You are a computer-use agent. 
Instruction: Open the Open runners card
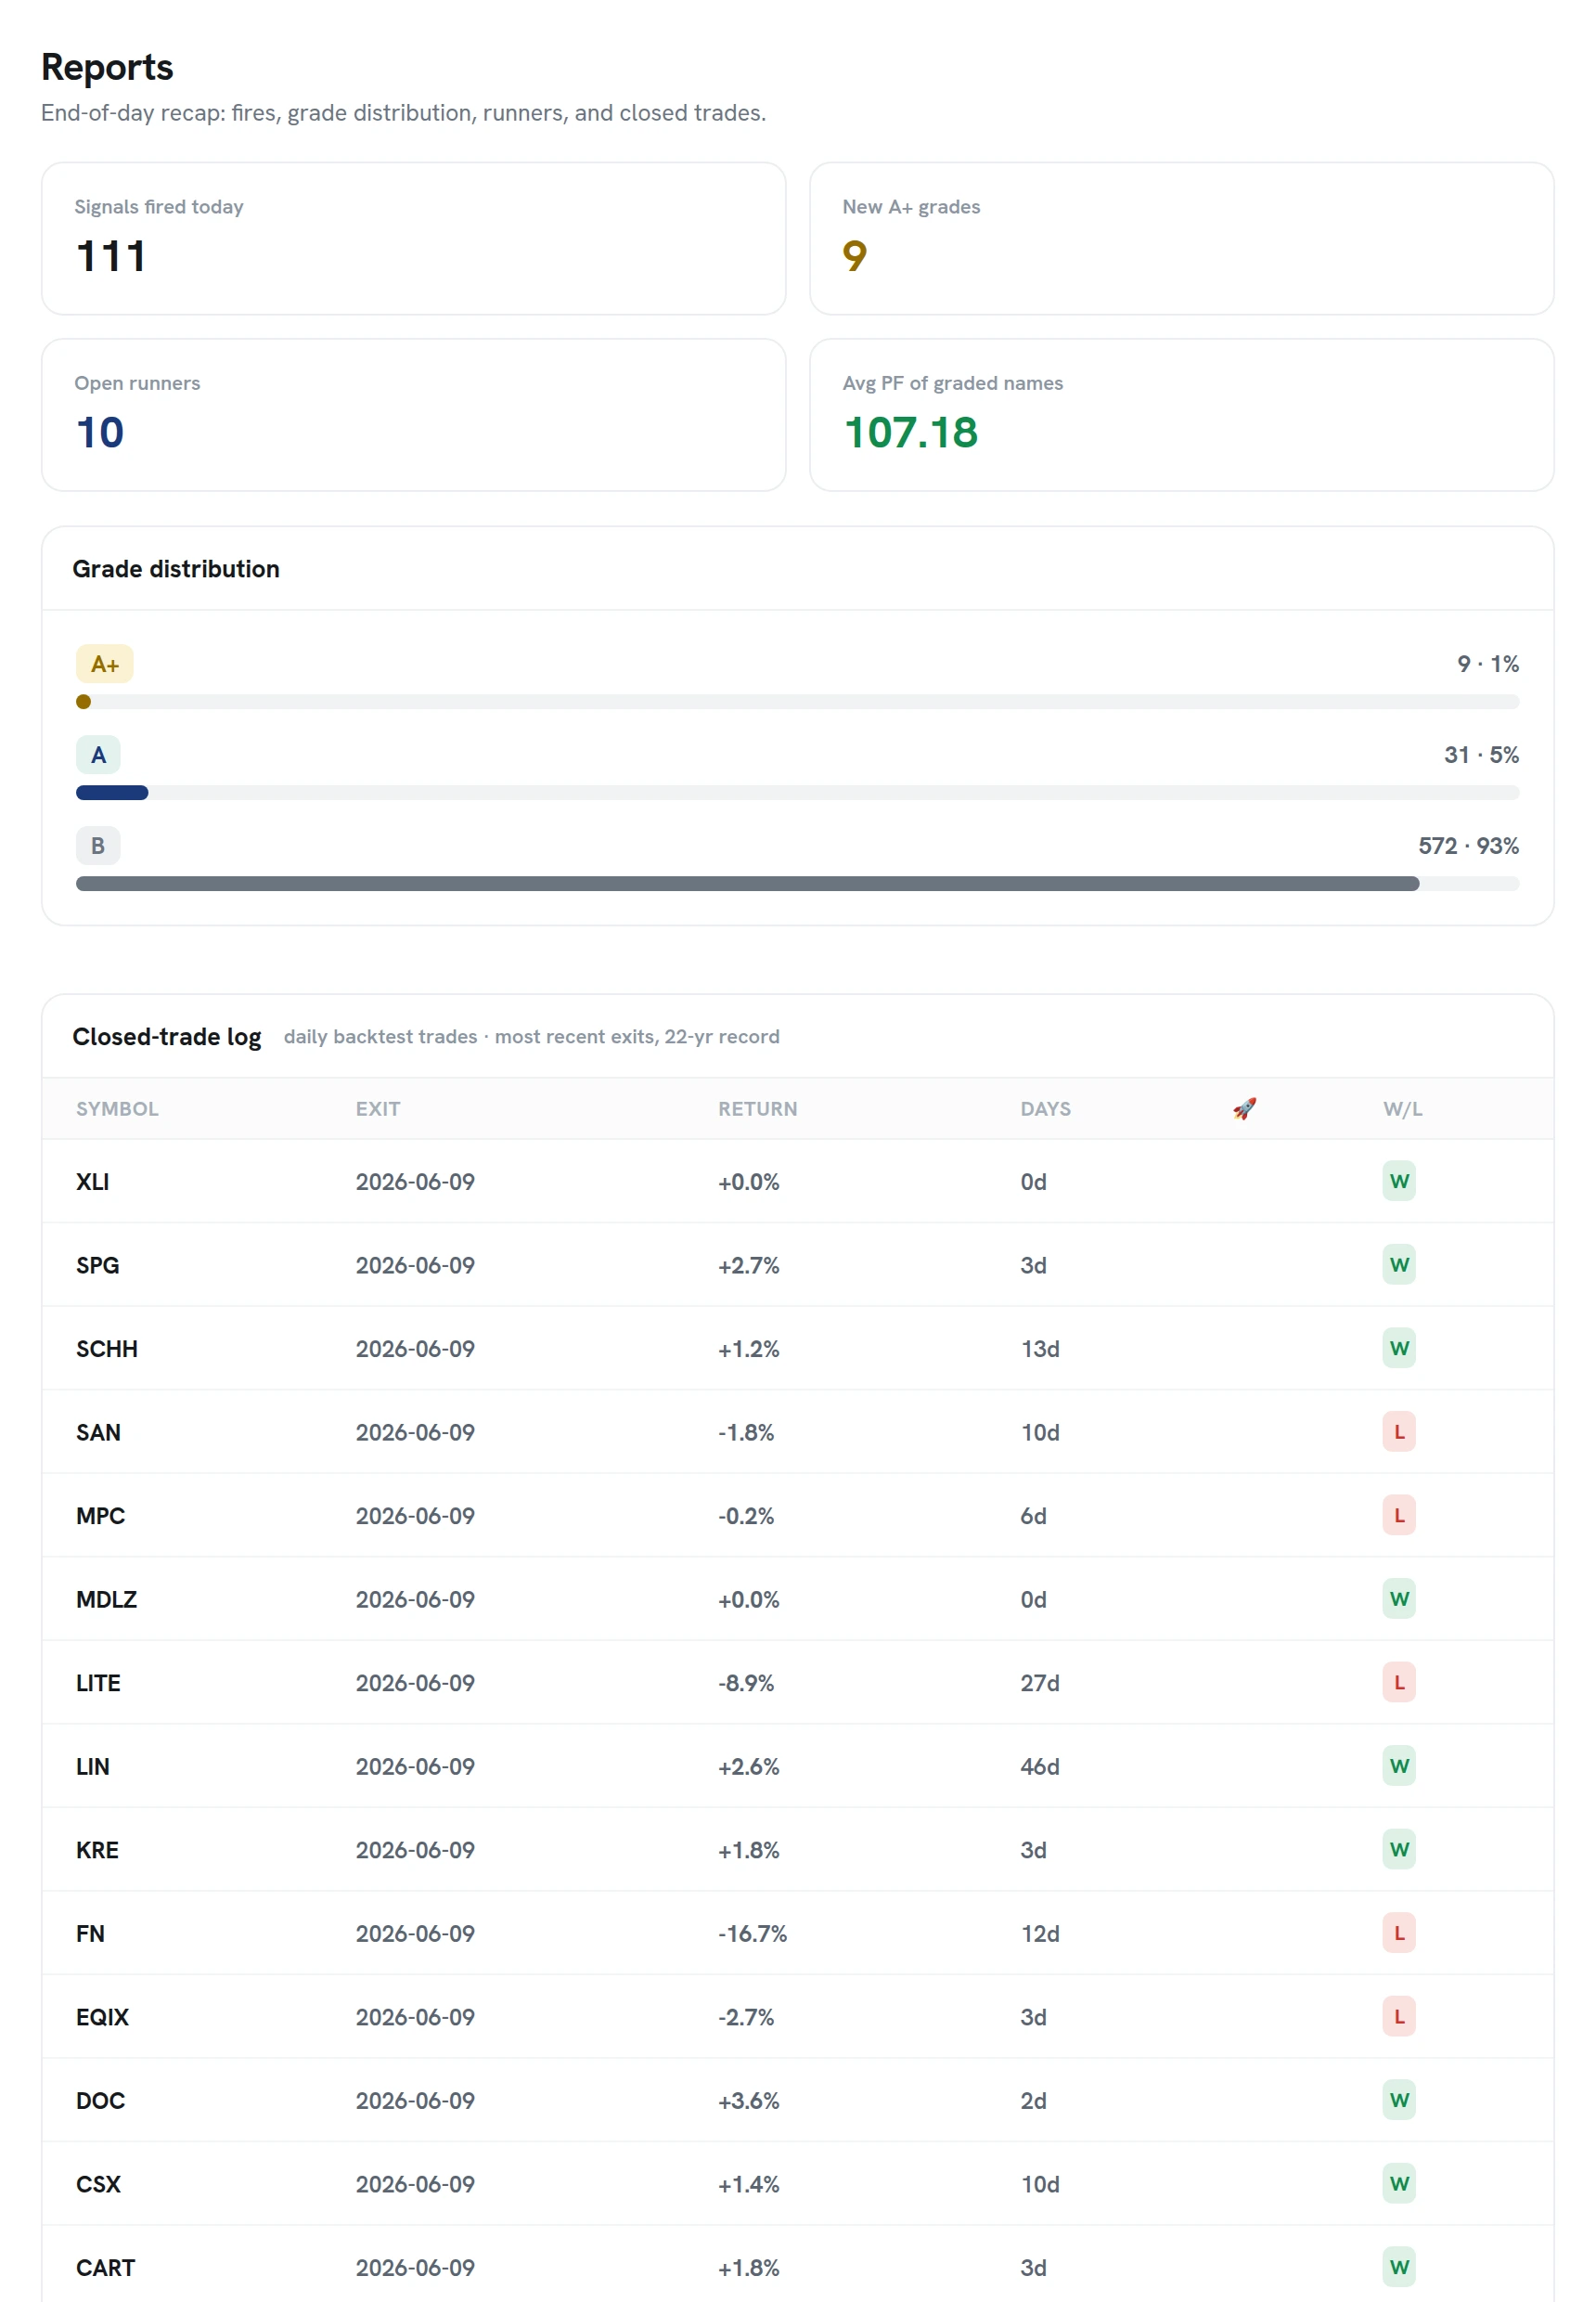(413, 414)
